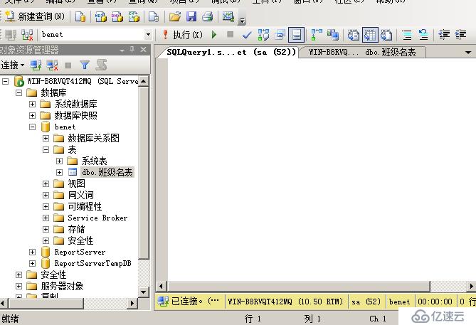
Task: Select the 视图 folder
Action: 76,183
